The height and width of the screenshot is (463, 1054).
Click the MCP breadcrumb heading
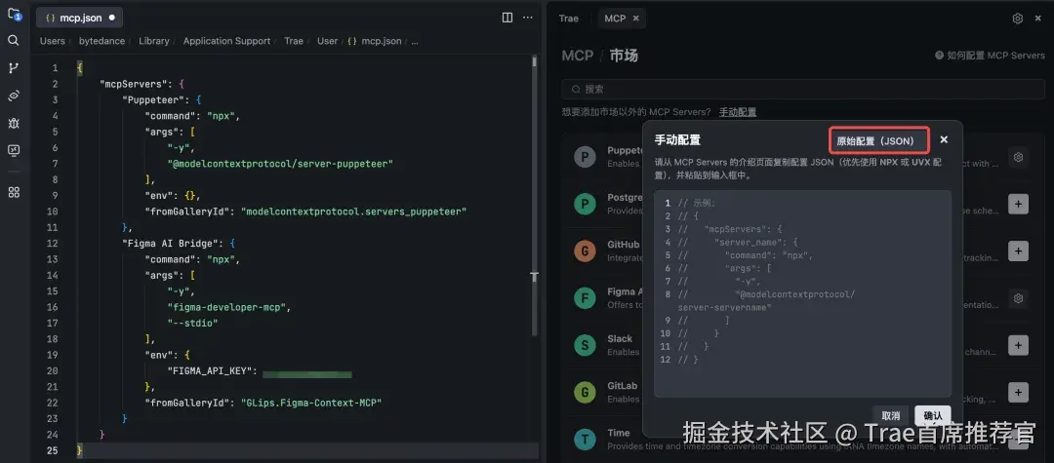578,56
